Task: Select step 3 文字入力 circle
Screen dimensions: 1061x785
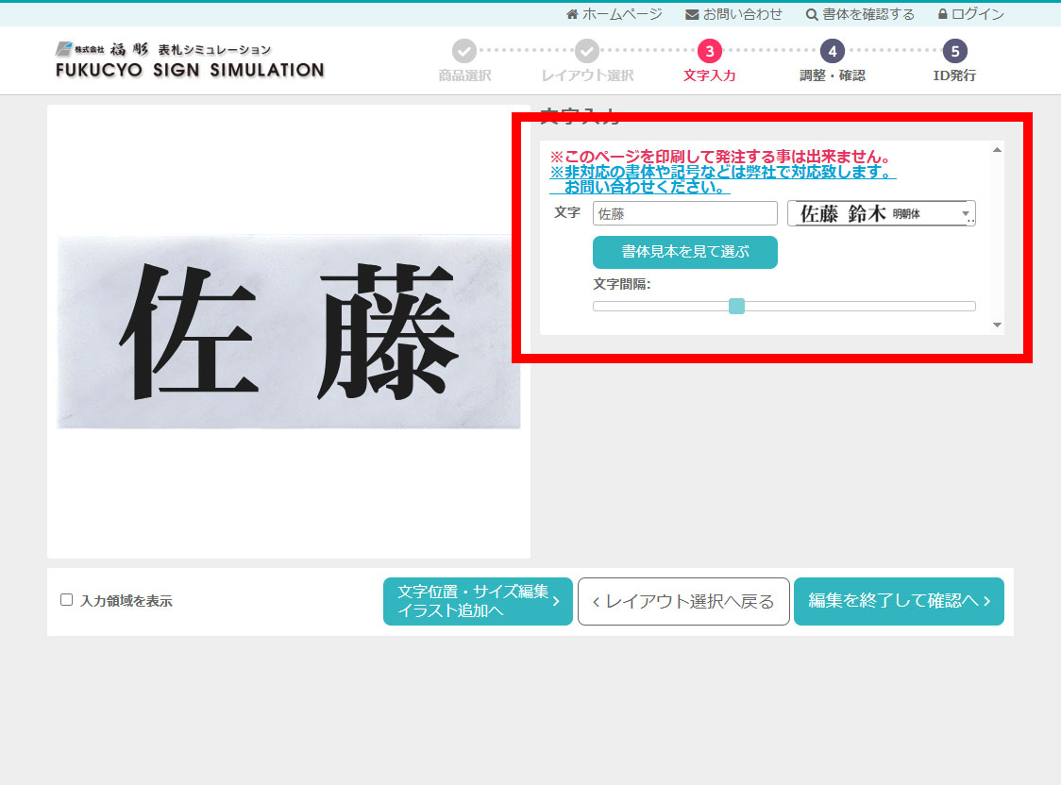Action: point(709,51)
